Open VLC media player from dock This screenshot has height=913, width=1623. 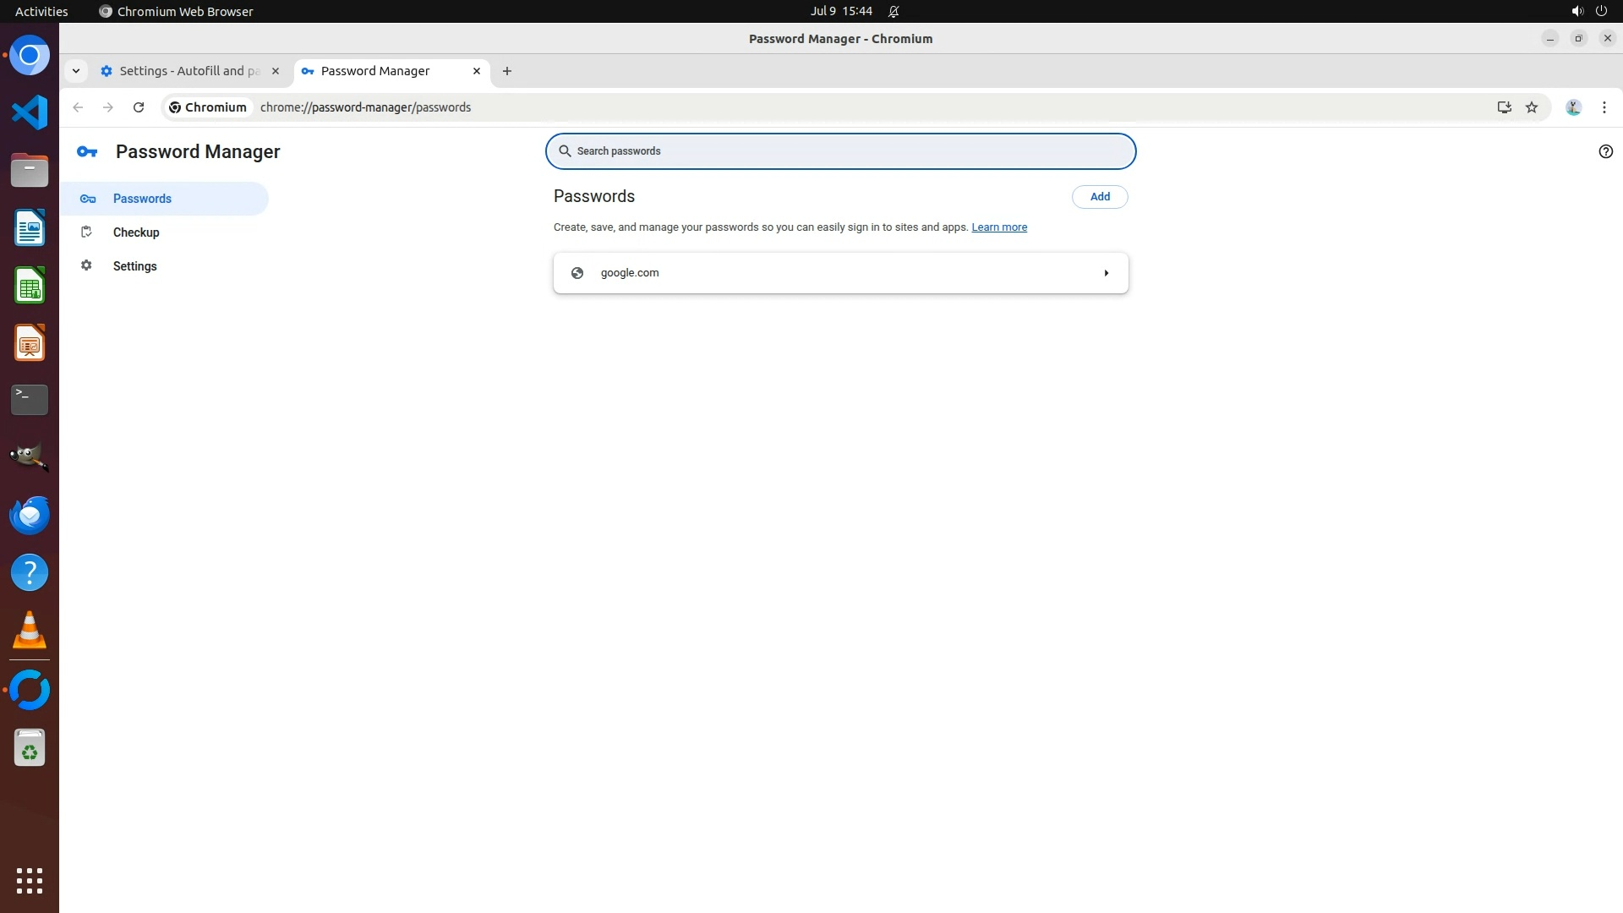(x=30, y=631)
